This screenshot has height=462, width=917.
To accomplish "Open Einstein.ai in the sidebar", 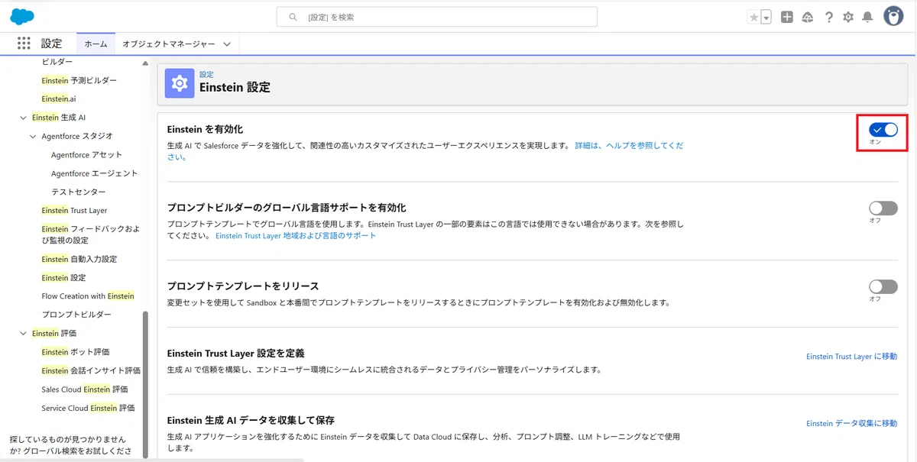I will (x=59, y=99).
